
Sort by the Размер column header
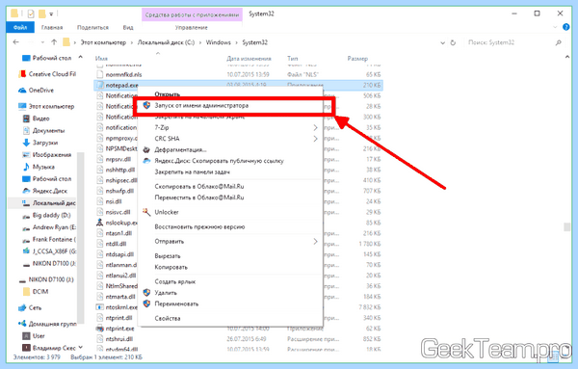(357, 58)
